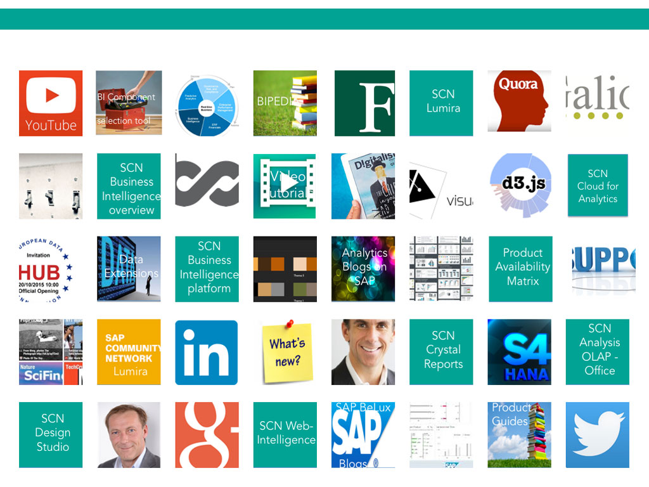Viewport: 649px width, 487px height.
Task: Play the Video tutorials tile
Action: pyautogui.click(x=285, y=186)
